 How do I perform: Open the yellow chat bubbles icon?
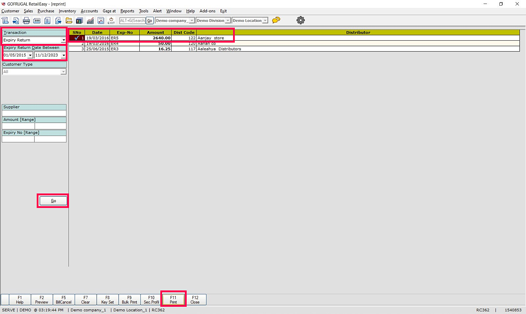click(276, 20)
